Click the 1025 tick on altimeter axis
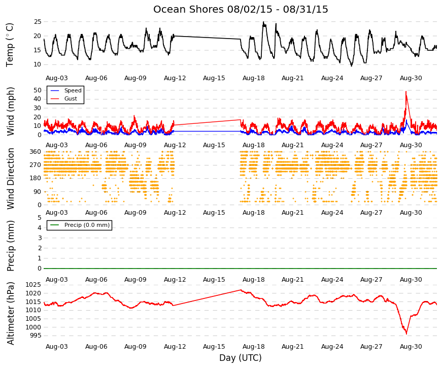 33,285
